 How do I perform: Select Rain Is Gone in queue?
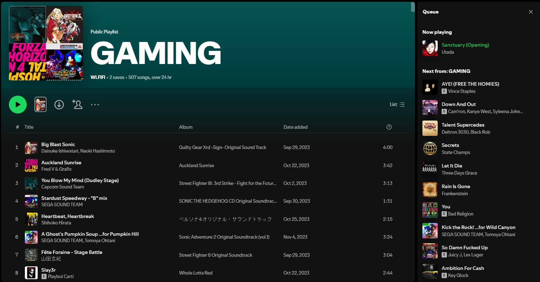click(456, 186)
